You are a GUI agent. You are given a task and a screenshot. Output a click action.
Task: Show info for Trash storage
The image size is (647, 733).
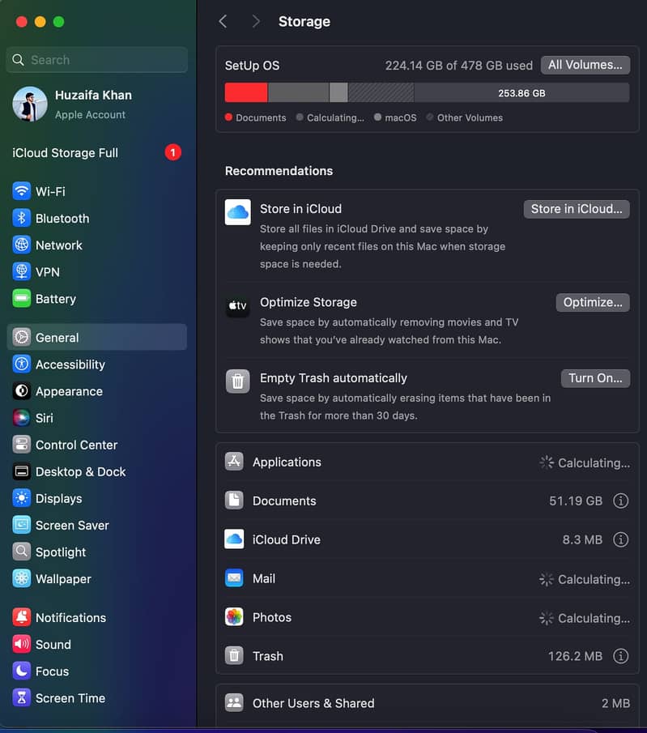(x=620, y=656)
